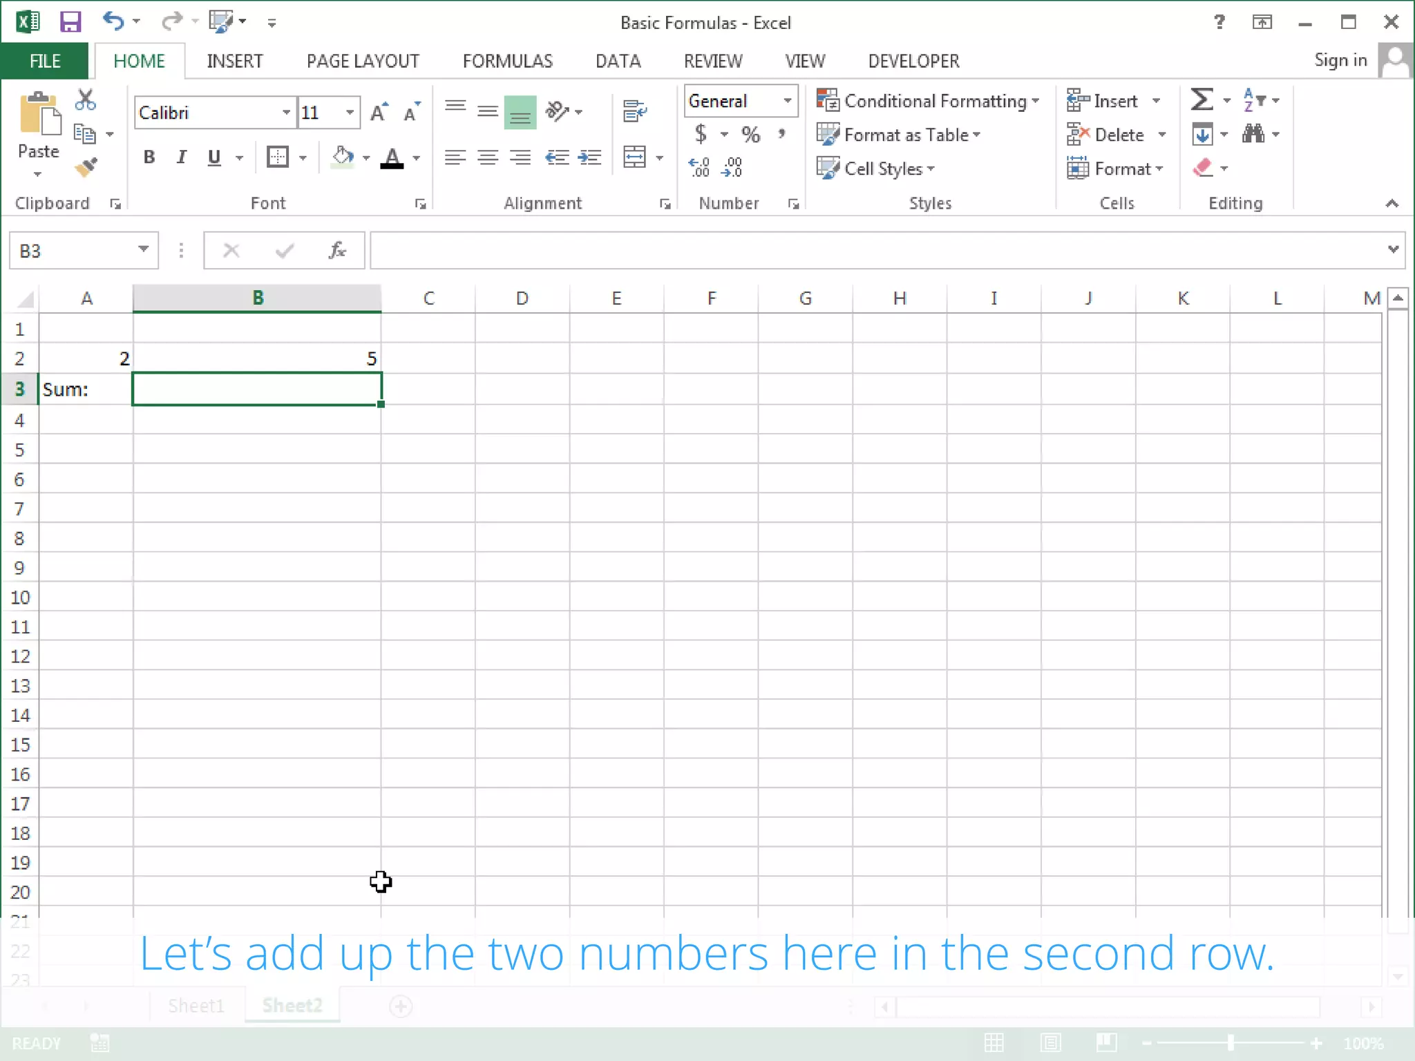Image resolution: width=1415 pixels, height=1061 pixels.
Task: Click the AutoSum sigma icon
Action: (1202, 100)
